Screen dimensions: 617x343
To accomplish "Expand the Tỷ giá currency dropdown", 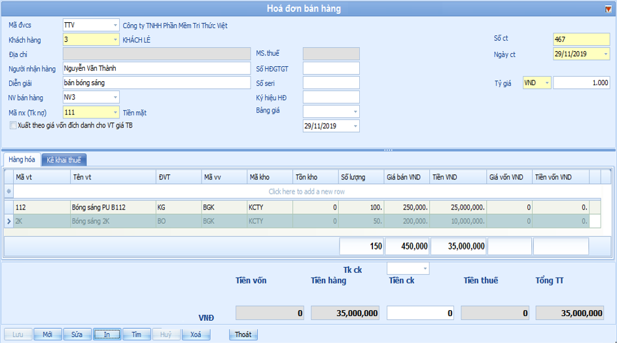I will (546, 83).
